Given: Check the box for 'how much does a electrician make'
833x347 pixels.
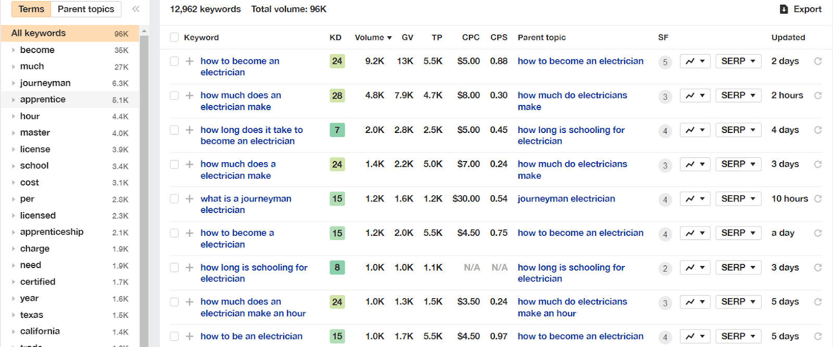Looking at the screenshot, I should click(174, 164).
